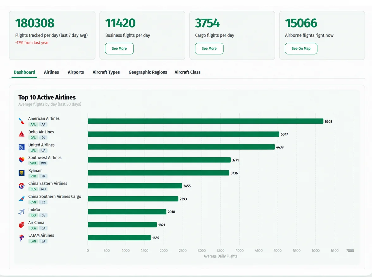Image resolution: width=372 pixels, height=277 pixels.
Task: Click See More under Business flights
Action: coord(119,48)
